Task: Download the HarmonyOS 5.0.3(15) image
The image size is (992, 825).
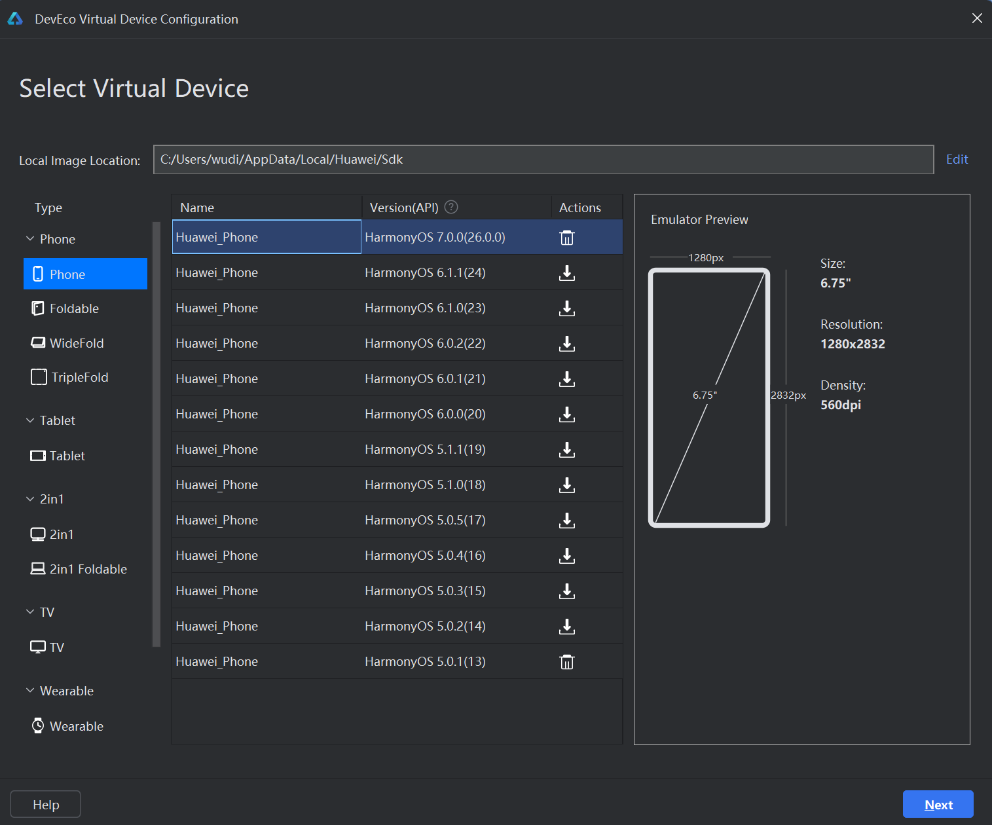Action: pos(567,591)
